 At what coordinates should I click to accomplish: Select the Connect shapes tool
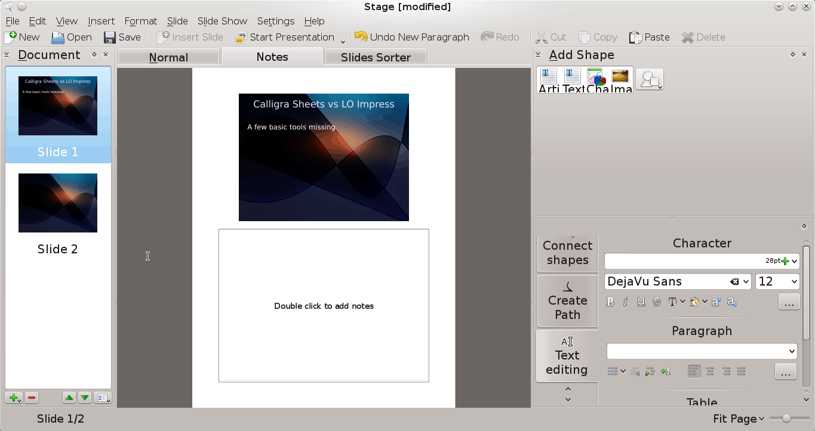click(x=567, y=253)
